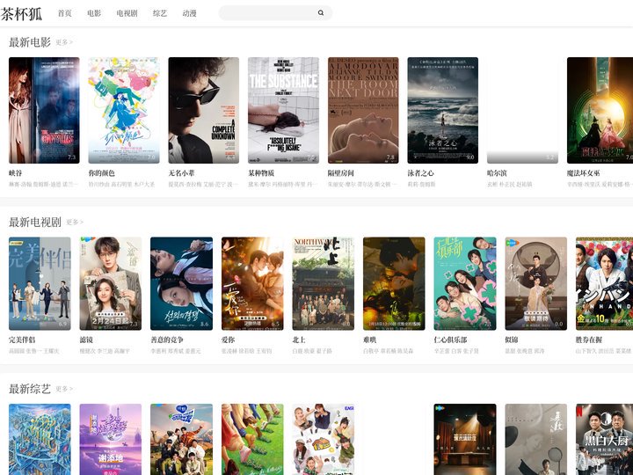Click the 仁心俱乐部 title text

coord(450,340)
